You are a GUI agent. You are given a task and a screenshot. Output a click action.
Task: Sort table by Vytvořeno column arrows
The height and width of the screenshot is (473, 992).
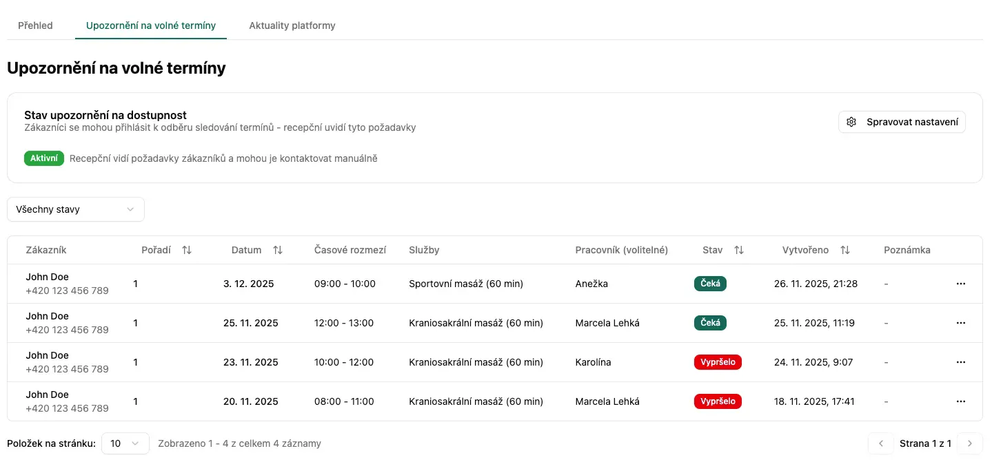(845, 250)
